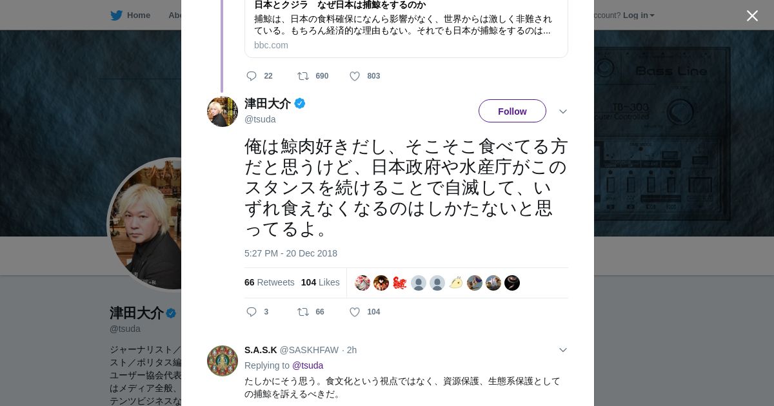Image resolution: width=774 pixels, height=406 pixels.
Task: Open S.A.S.K's profile avatar
Action: point(223,361)
